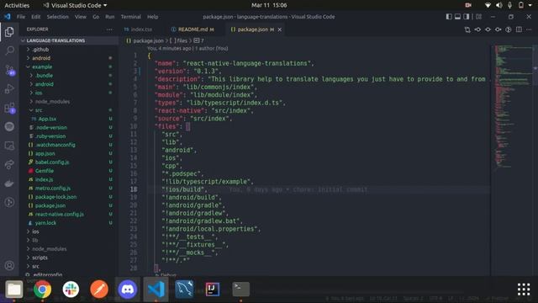This screenshot has width=538, height=303.
Task: Launch Google Chrome from the dock
Action: pos(42,290)
